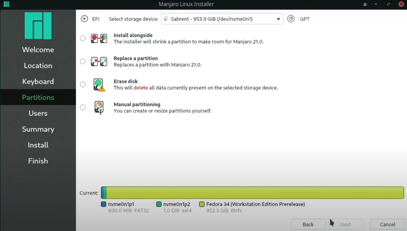Click the Manual partitioning disk icon
The height and width of the screenshot is (231, 407).
99,108
